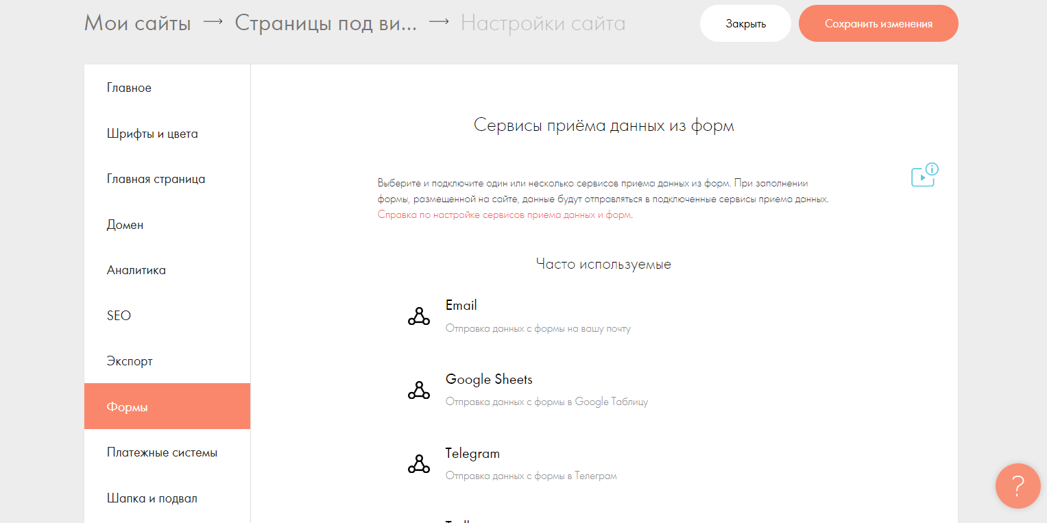Screen dimensions: 1047x523
Task: Go to Страницы под ви... breadcrumb
Action: pyautogui.click(x=326, y=23)
